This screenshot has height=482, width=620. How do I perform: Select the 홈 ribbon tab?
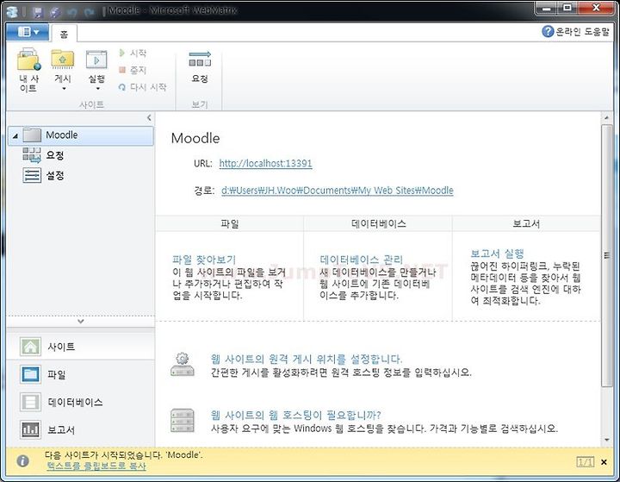tap(64, 34)
